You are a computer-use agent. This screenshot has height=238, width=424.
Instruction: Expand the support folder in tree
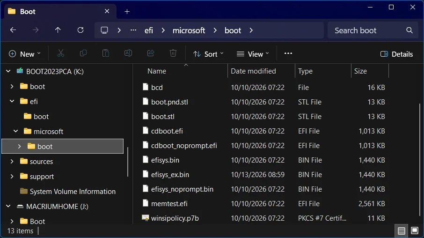(x=12, y=176)
